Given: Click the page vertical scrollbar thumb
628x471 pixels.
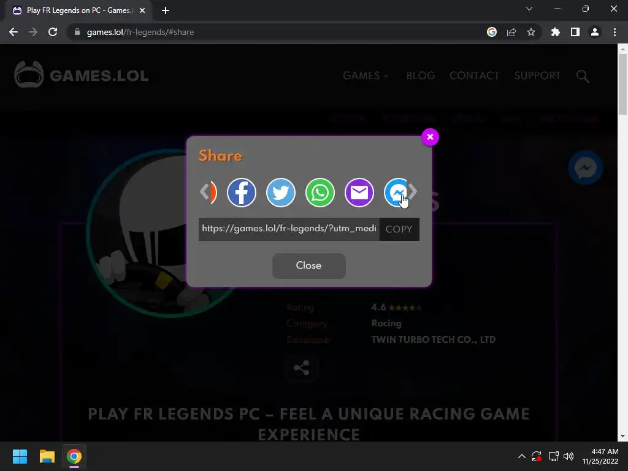Looking at the screenshot, I should click(622, 84).
